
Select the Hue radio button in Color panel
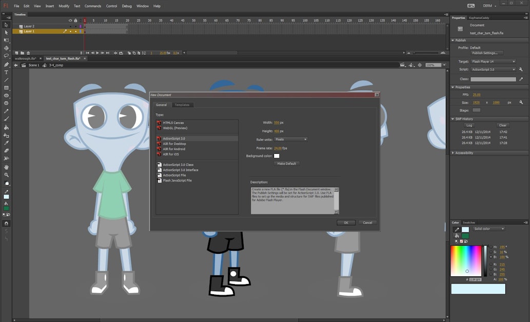(490, 247)
